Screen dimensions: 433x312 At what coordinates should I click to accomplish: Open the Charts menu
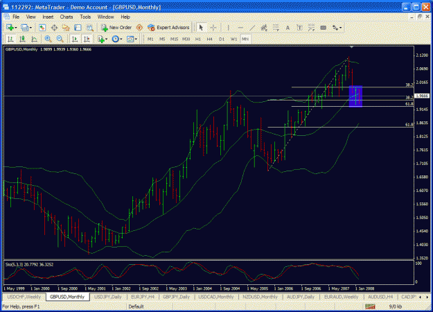pyautogui.click(x=67, y=17)
